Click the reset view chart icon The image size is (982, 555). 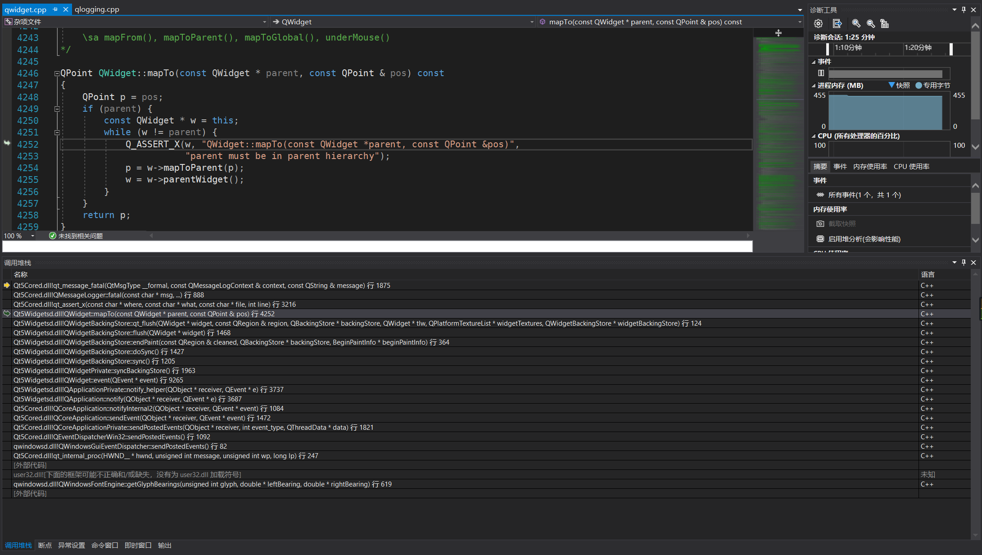click(x=884, y=23)
